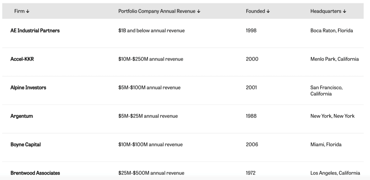The height and width of the screenshot is (180, 370).
Task: Select the Alpine Investors firm name
Action: [x=28, y=87]
